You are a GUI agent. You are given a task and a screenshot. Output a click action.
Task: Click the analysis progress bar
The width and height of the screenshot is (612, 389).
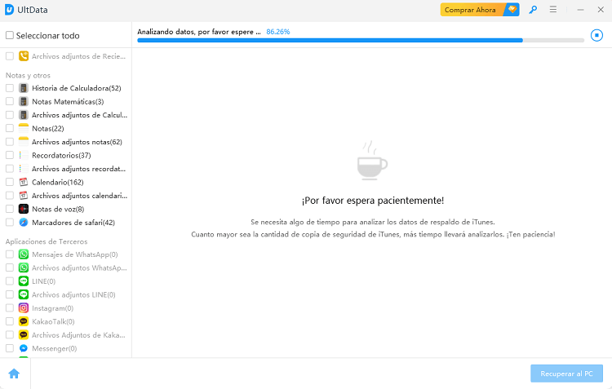click(360, 40)
